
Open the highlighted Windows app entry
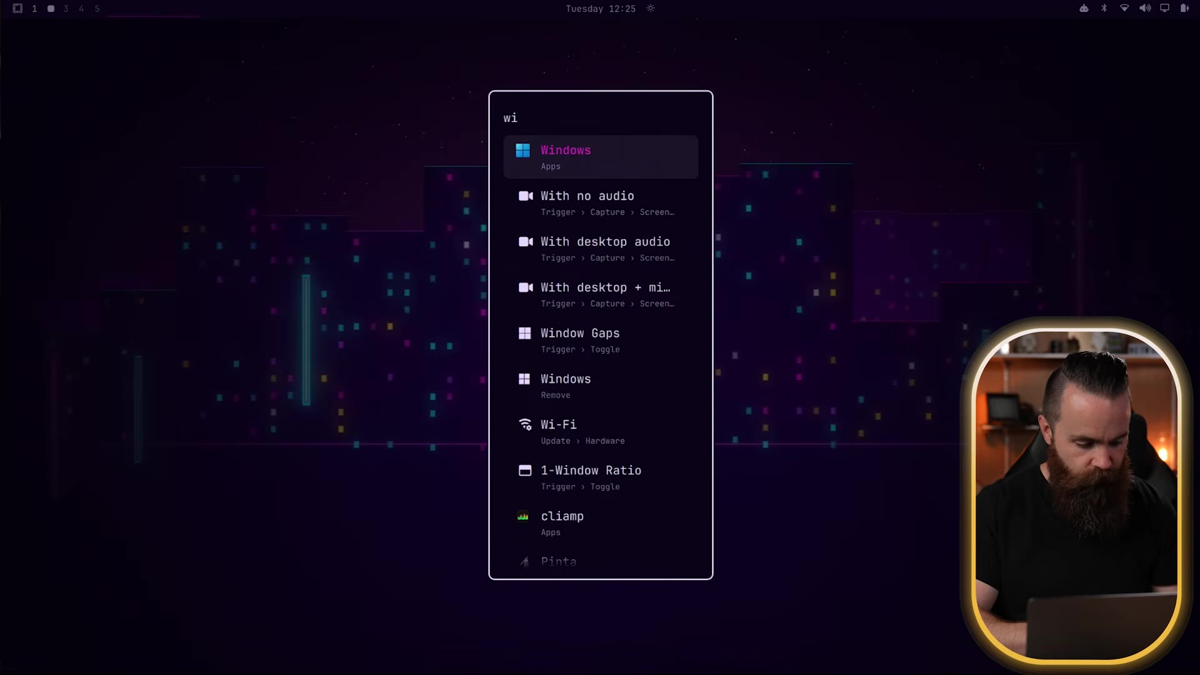click(601, 157)
